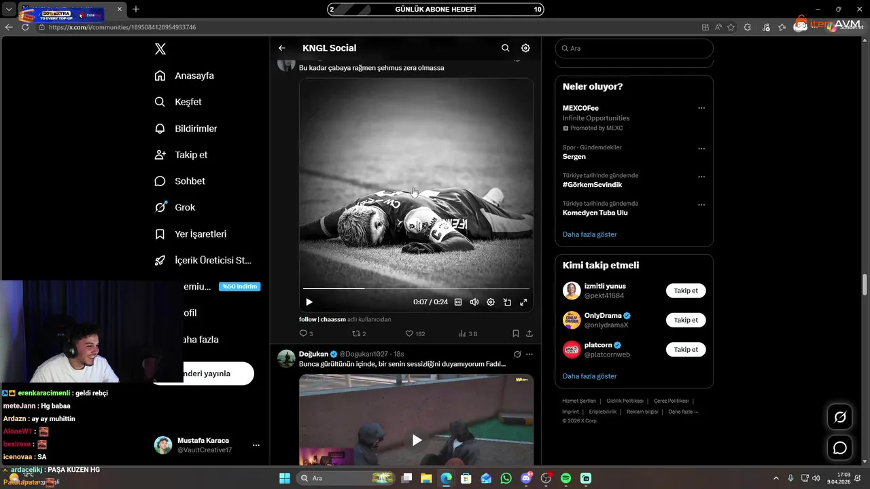
Task: Open Spotify from the taskbar
Action: 566,478
